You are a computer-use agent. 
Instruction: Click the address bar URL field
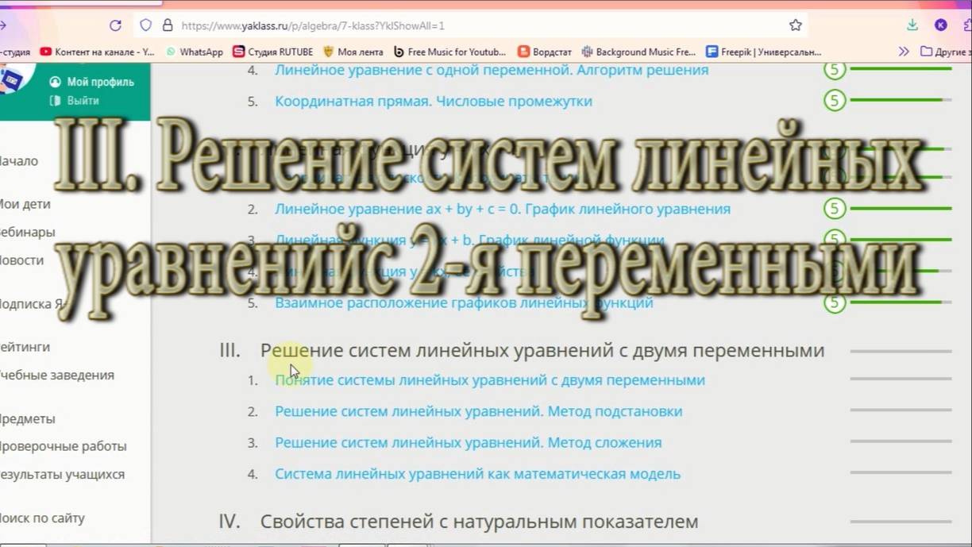476,25
